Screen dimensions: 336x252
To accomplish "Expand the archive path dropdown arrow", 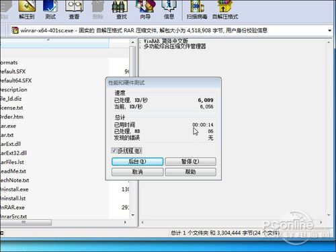I will (329, 30).
